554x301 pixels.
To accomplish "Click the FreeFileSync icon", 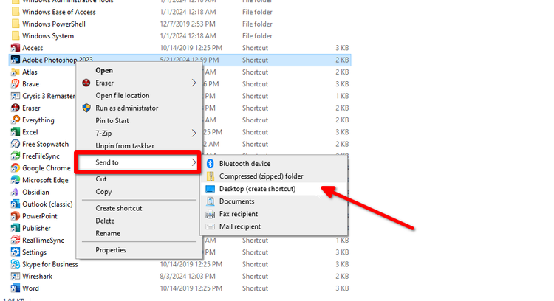I will coord(16,156).
